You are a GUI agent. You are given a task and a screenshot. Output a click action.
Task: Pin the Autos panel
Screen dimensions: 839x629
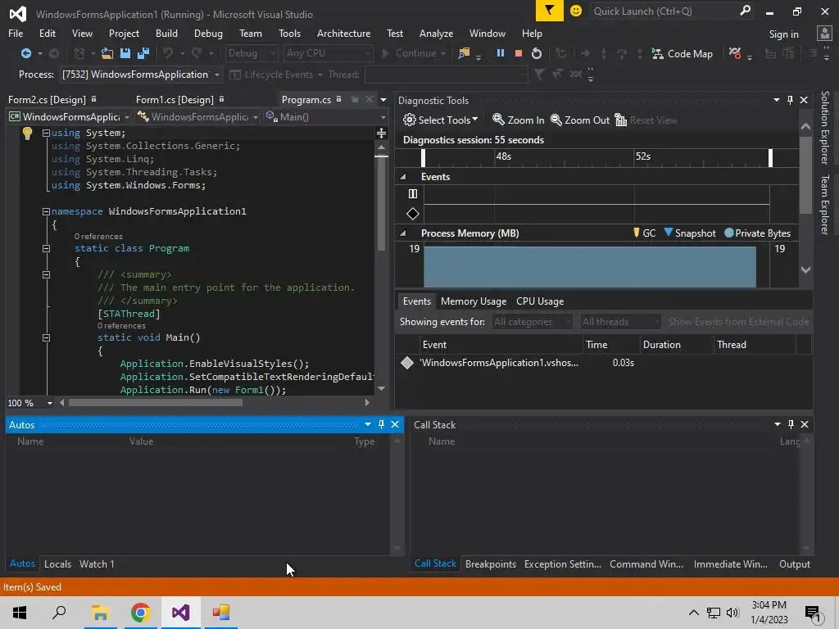click(x=381, y=424)
